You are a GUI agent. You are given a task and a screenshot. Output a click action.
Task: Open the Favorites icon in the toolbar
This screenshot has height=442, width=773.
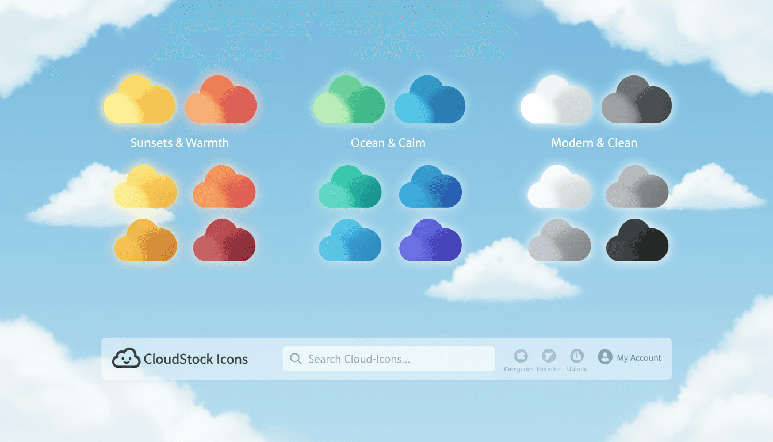coord(549,356)
